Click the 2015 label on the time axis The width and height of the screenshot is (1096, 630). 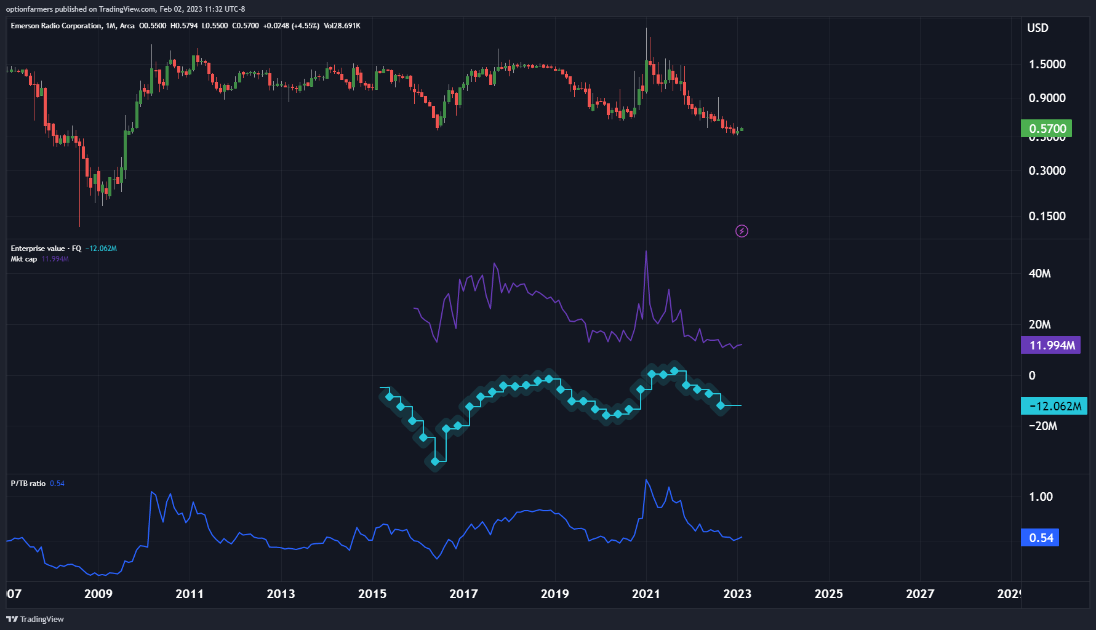pos(372,594)
